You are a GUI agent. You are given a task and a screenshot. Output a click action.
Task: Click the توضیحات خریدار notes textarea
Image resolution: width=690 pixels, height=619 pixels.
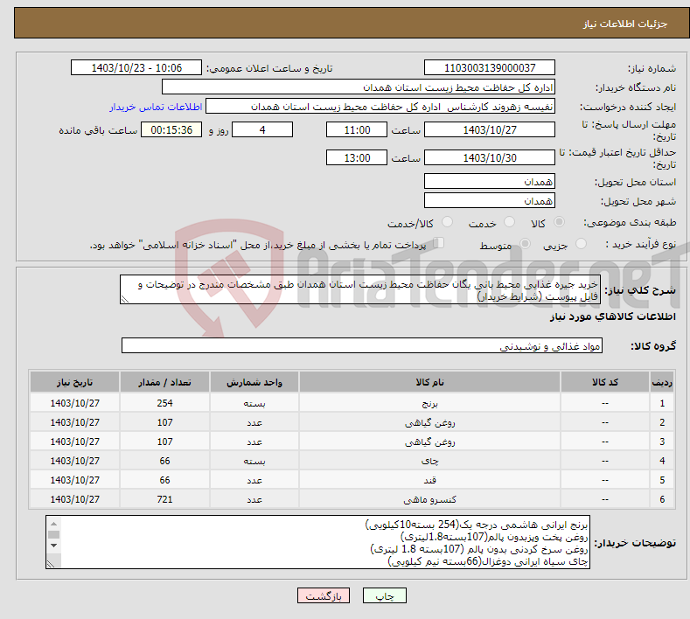point(317,542)
